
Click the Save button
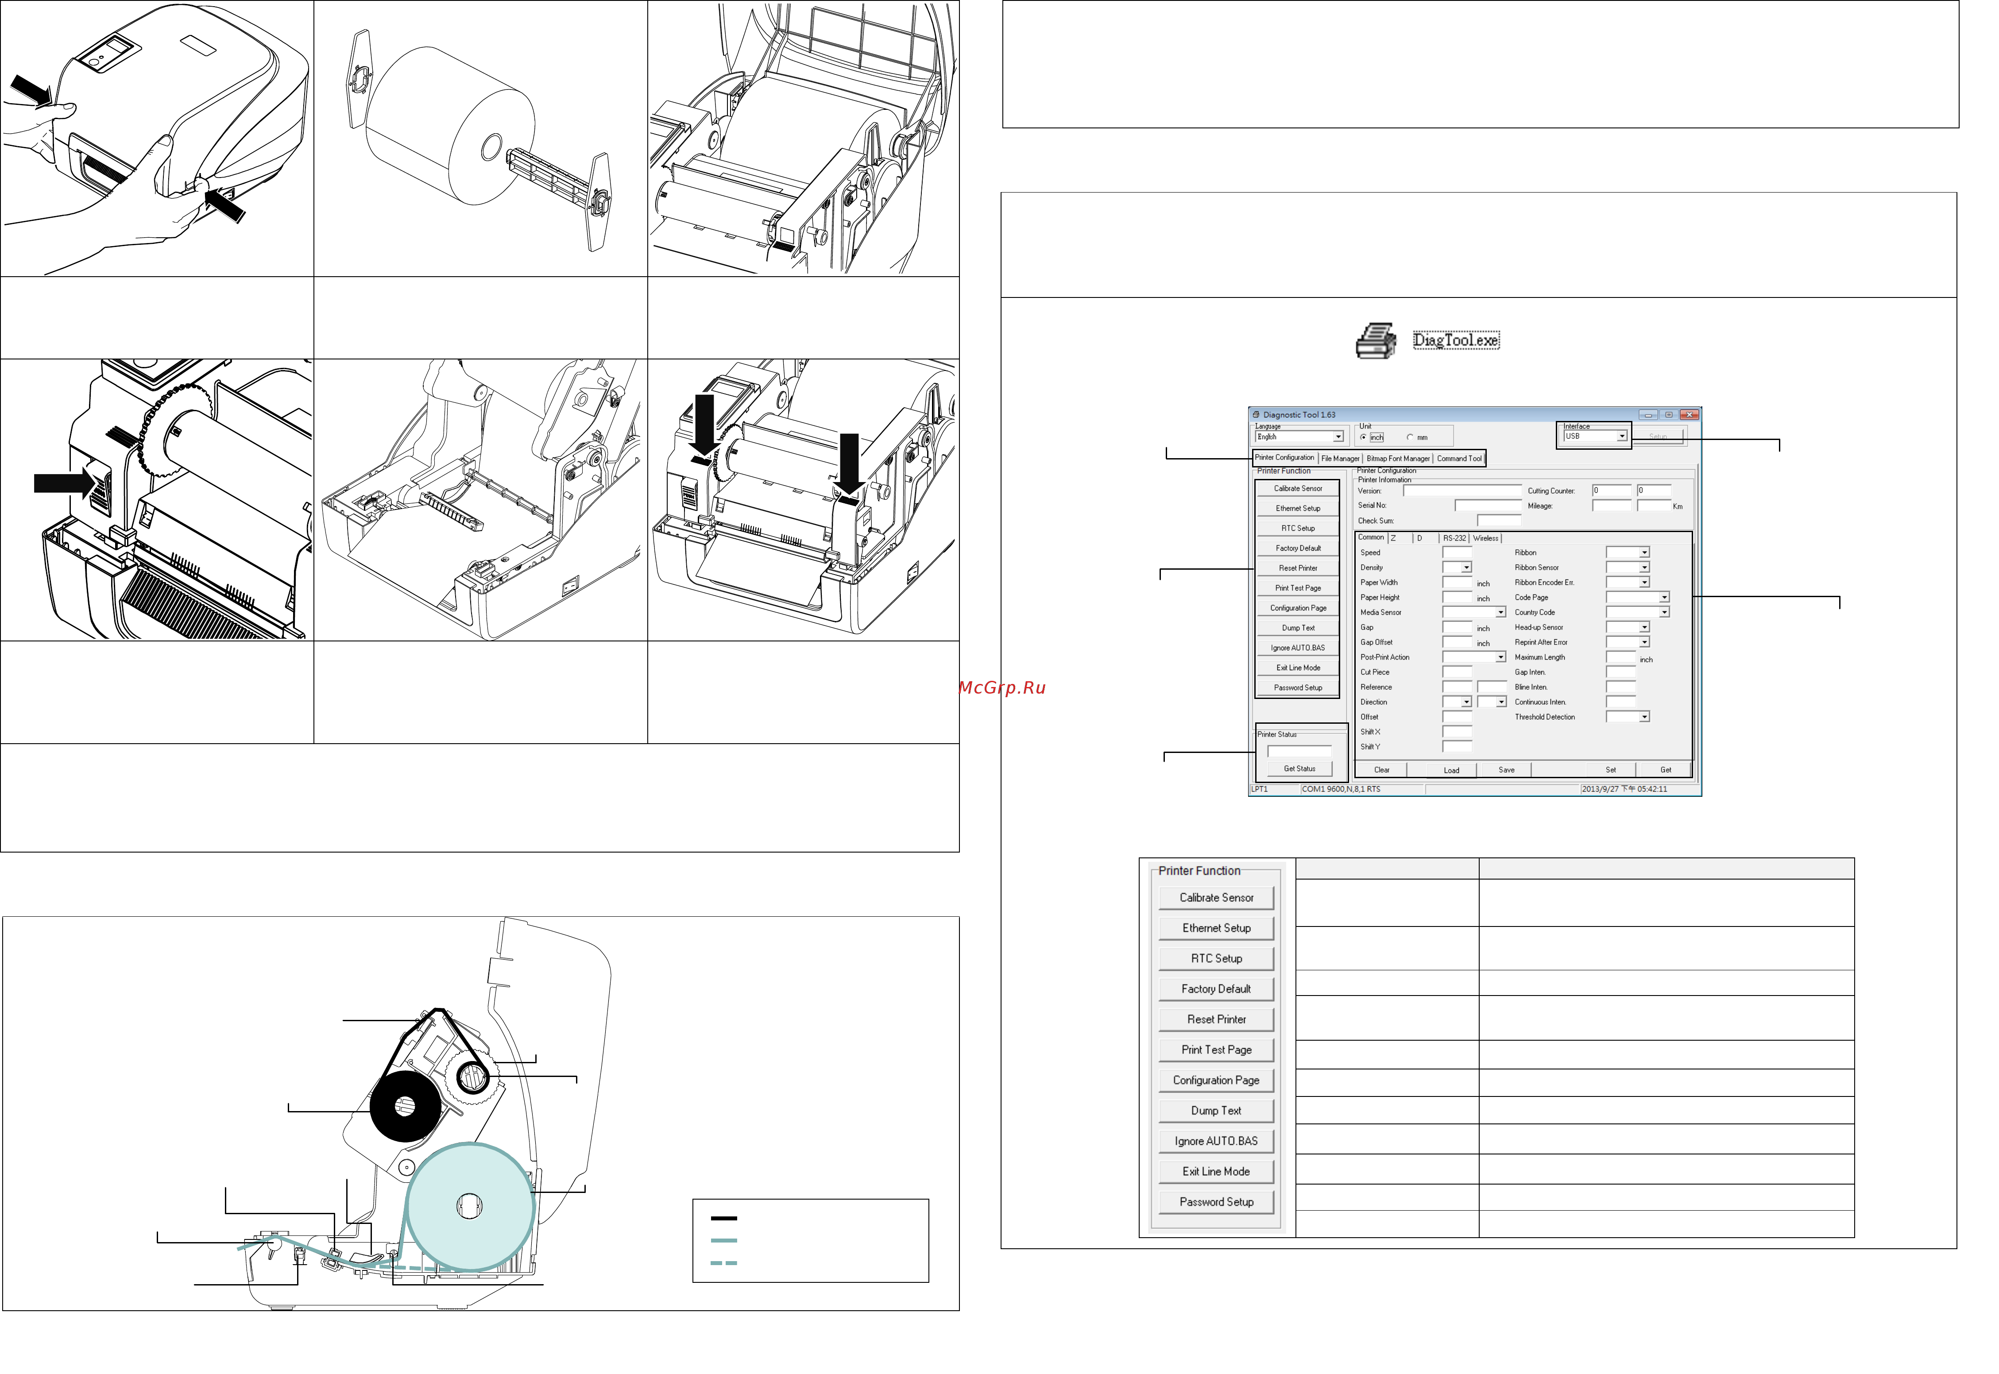coord(1507,771)
